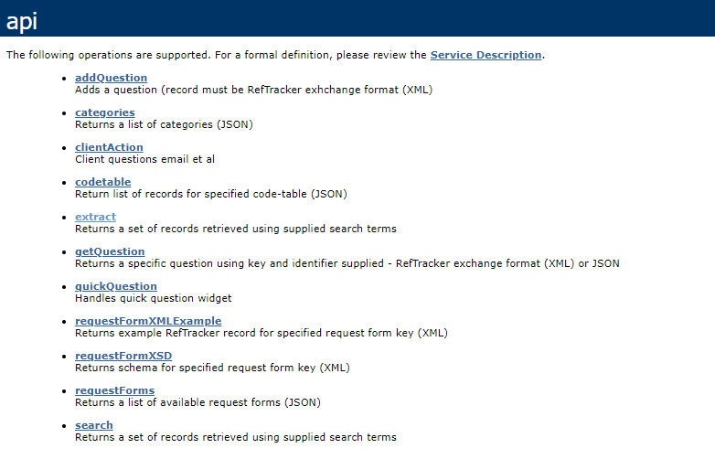Open the requestForms operation
715x459 pixels.
[115, 390]
